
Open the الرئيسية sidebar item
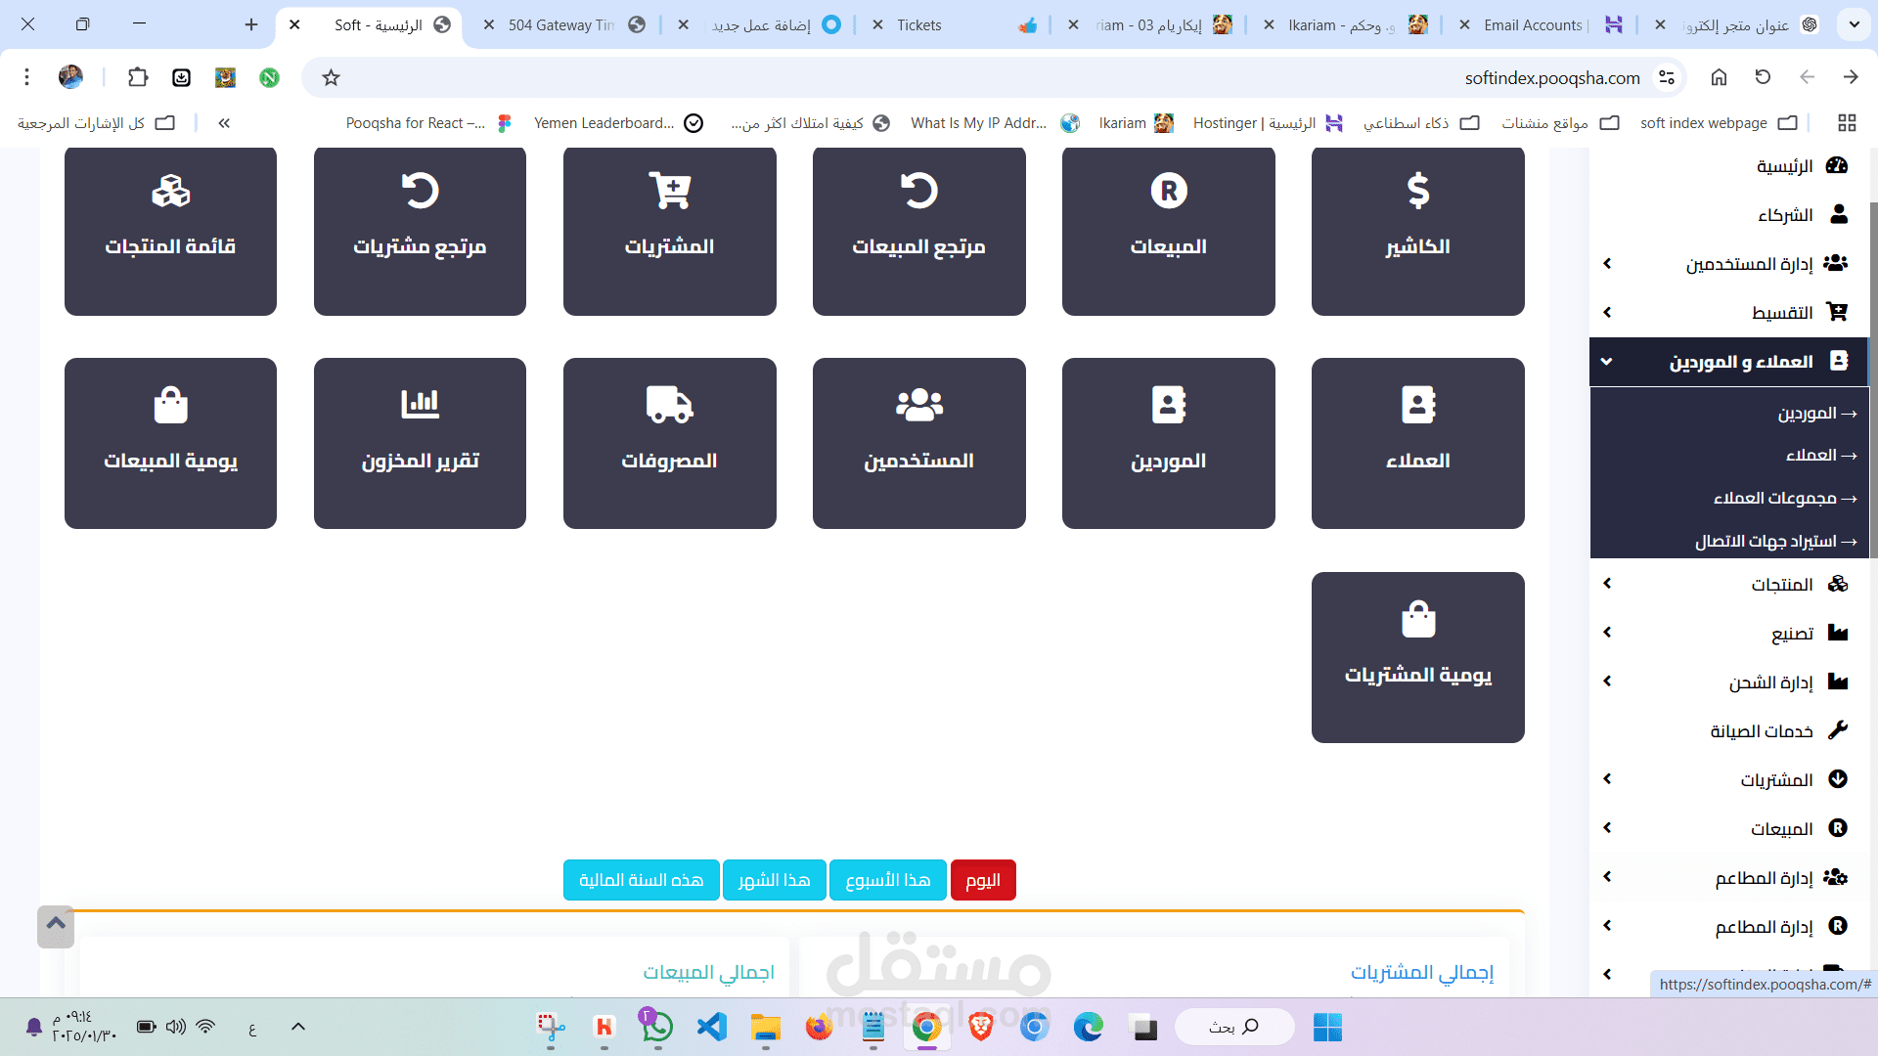click(x=1785, y=166)
